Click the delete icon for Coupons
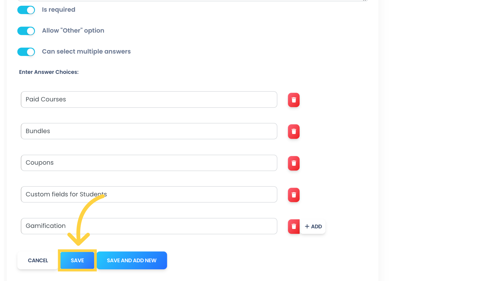This screenshot has width=500, height=281. click(293, 163)
